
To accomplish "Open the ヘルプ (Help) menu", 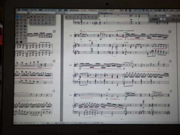I will tap(112, 10).
